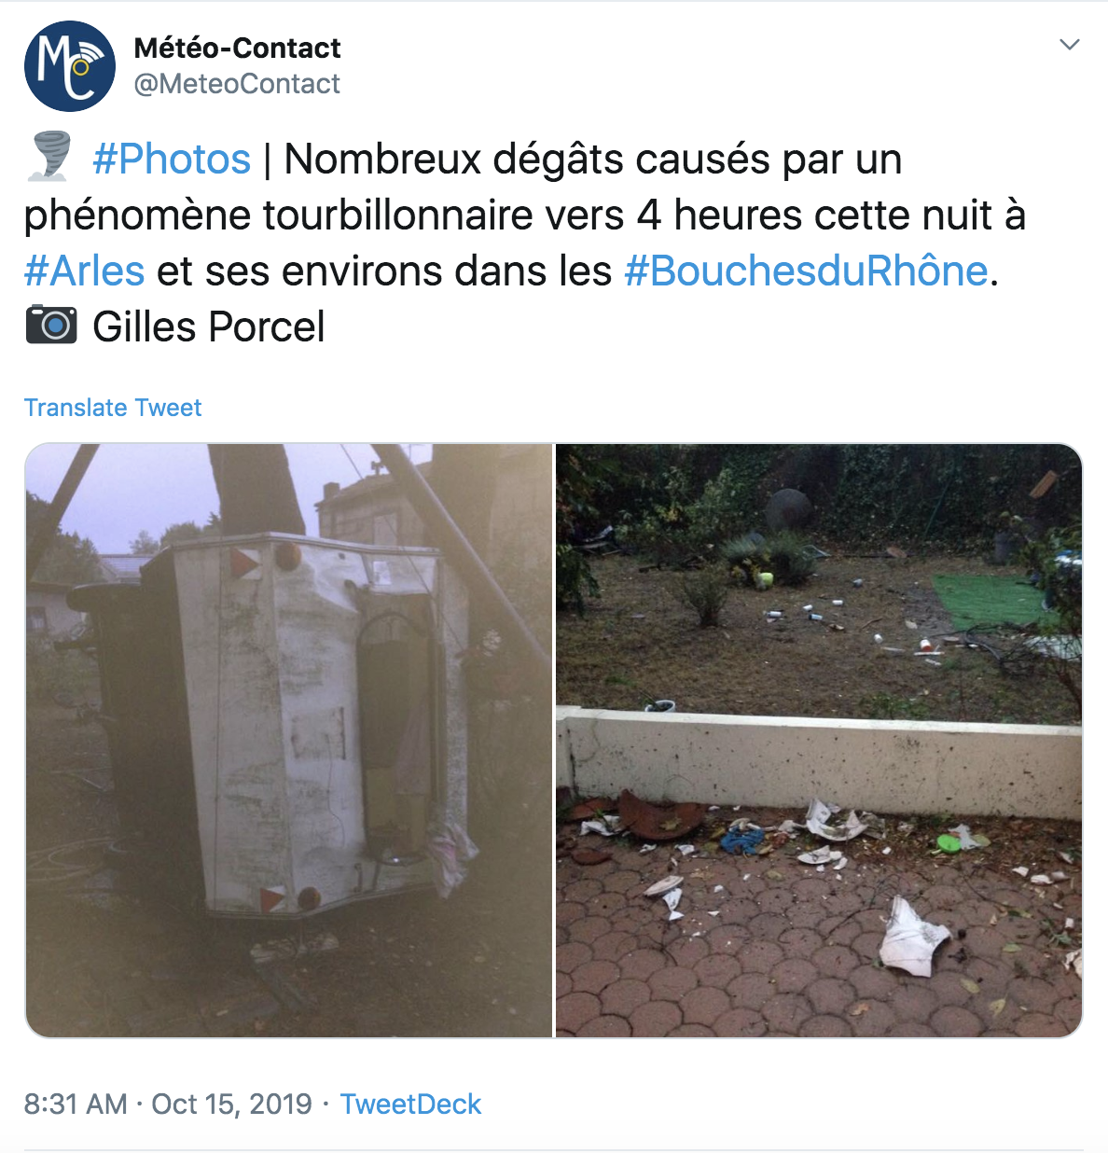Click the 8:31 AM timestamp
This screenshot has width=1108, height=1153.
tap(76, 1104)
